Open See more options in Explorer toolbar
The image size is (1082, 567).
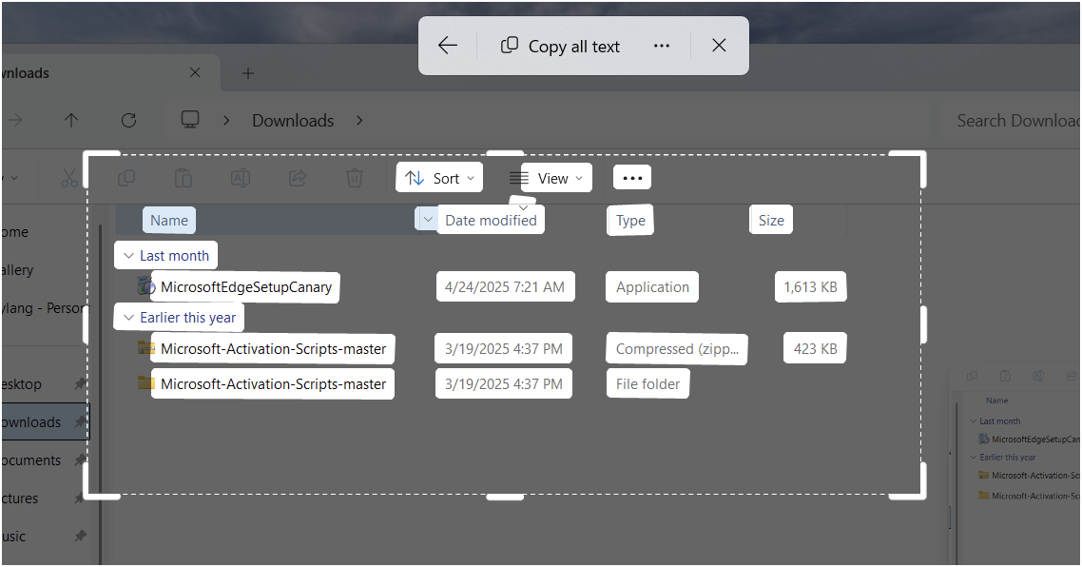pos(632,178)
